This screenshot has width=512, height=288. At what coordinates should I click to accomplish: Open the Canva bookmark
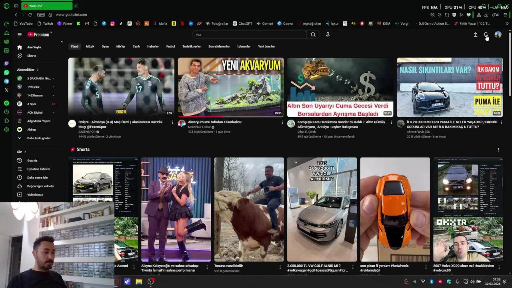pos(285,24)
